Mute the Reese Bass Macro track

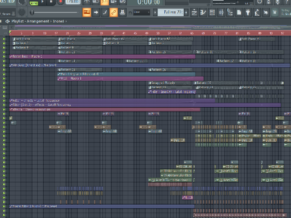(4, 56)
